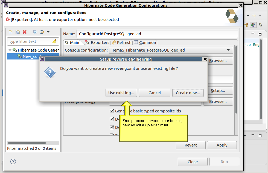
Task: Click Use existing in the dialog
Action: (121, 93)
